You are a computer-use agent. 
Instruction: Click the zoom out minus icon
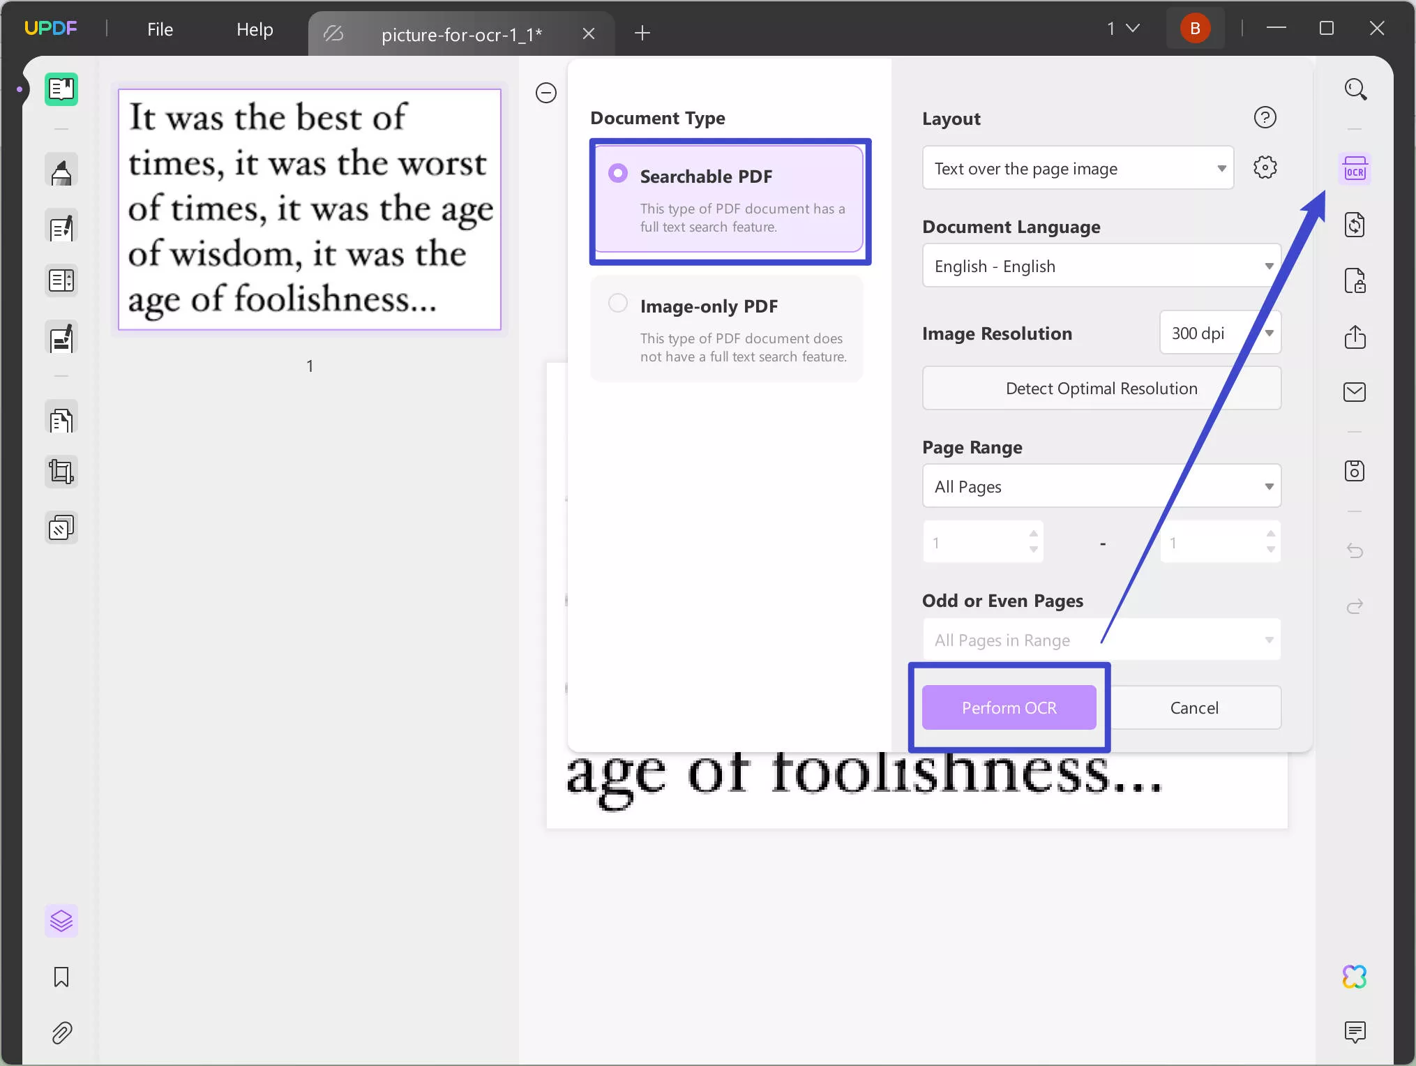point(546,93)
